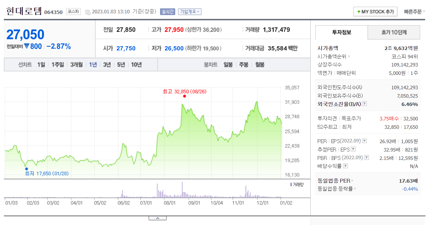Viewport: 429px width, 225px height.
Task: Click market cap value 2조 9,632억원
Action: [401, 48]
